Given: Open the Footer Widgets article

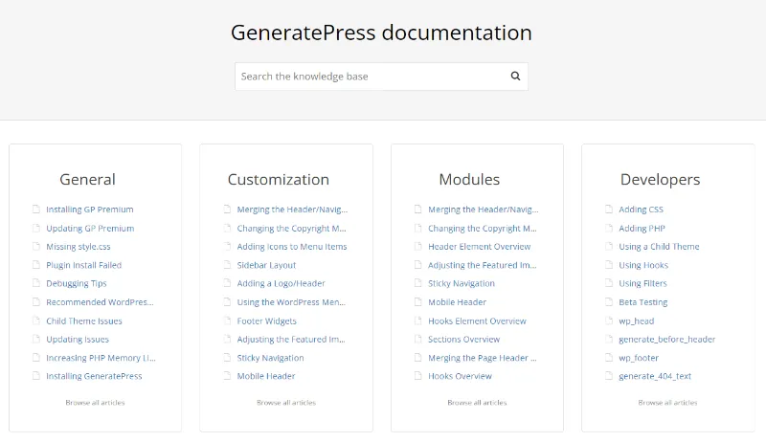Looking at the screenshot, I should click(x=267, y=321).
